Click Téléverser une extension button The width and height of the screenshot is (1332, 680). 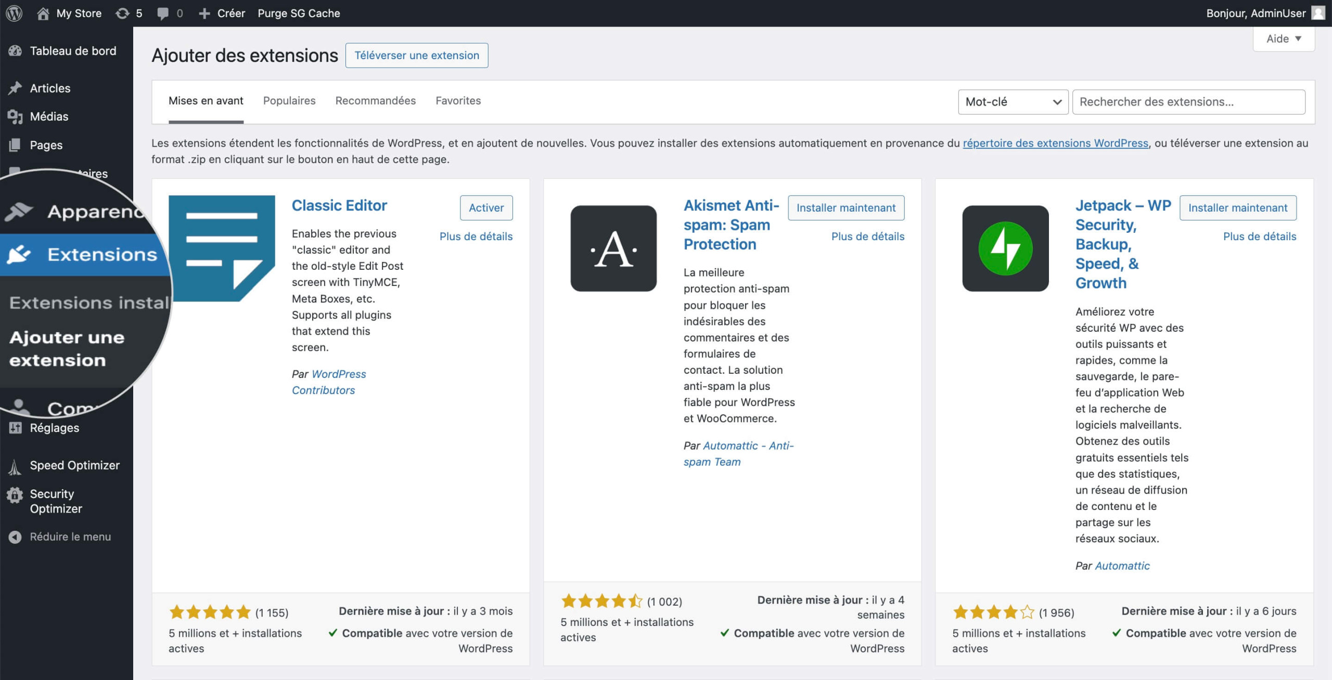417,56
